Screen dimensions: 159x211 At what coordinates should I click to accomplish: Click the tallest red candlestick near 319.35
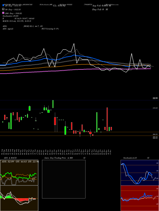coord(107,119)
